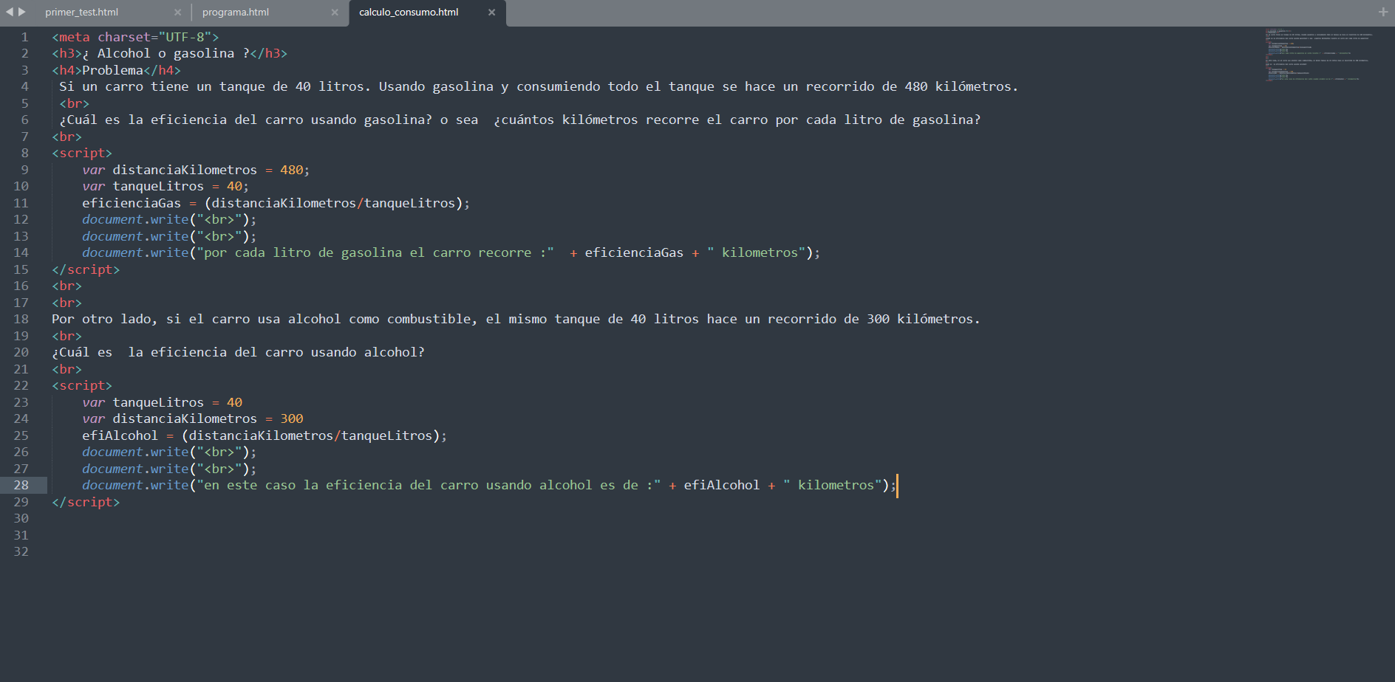Click line number 32 in the gutter

[21, 551]
